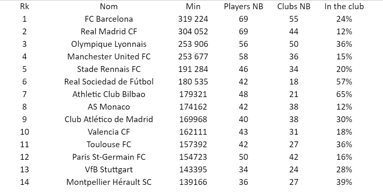This screenshot has height=192, width=383.
Task: Click the Valencia CF cell
Action: coord(109,132)
